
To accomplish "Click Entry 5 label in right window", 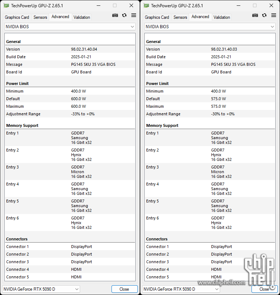I will (152, 201).
